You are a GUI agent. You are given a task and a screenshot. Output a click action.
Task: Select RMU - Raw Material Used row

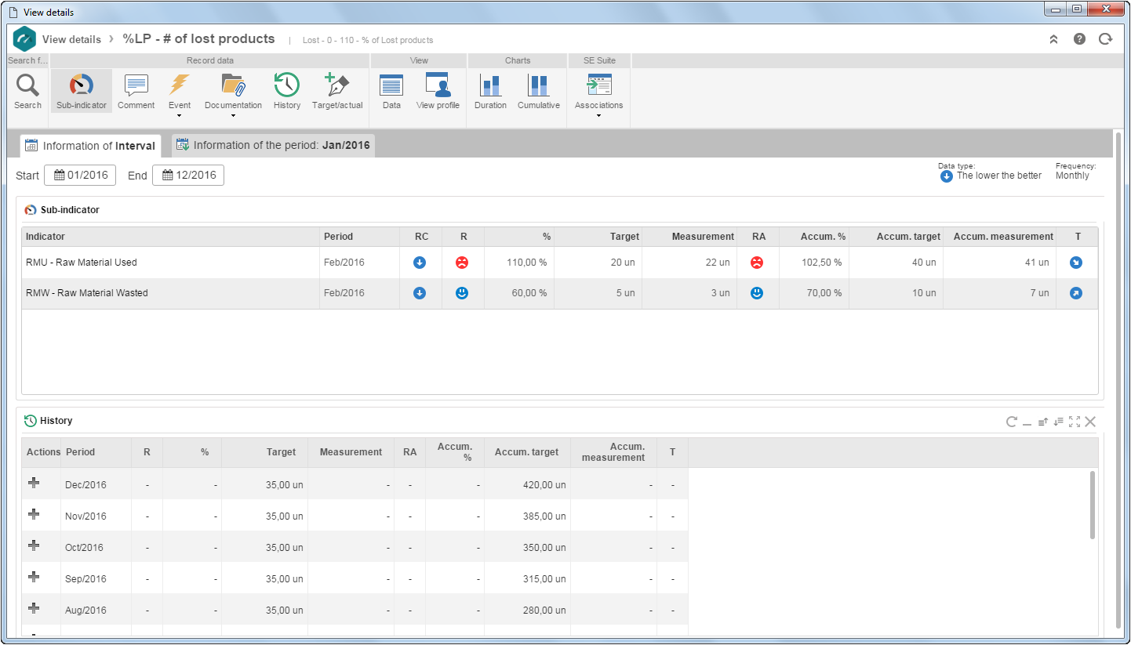pos(559,263)
